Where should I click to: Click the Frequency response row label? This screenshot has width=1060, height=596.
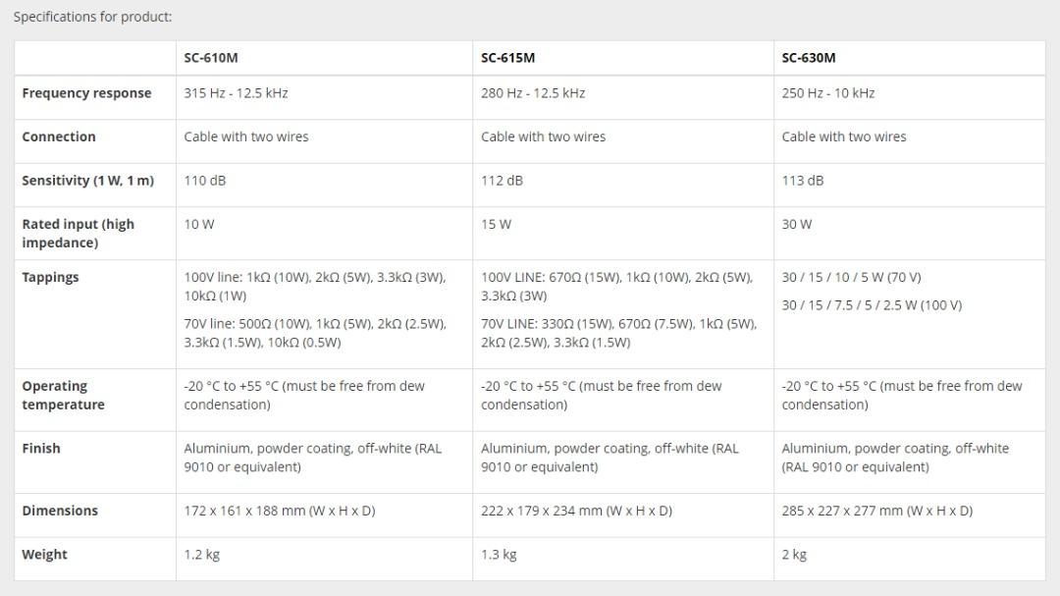point(86,93)
